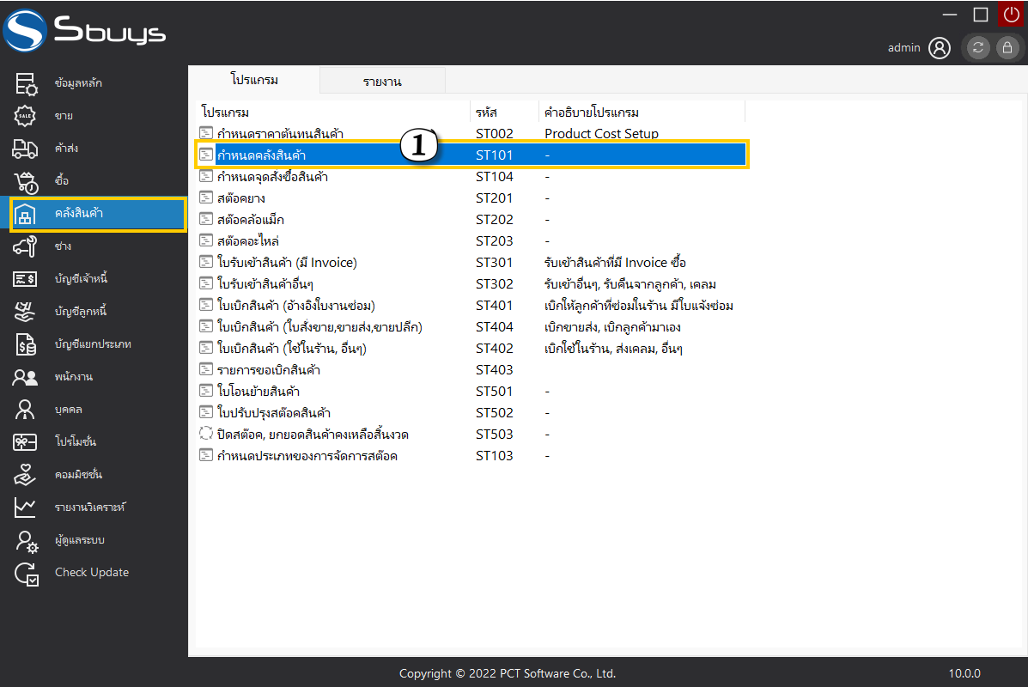
Task: Click the mechanic (ช่าง) wrench icon
Action: (x=26, y=246)
